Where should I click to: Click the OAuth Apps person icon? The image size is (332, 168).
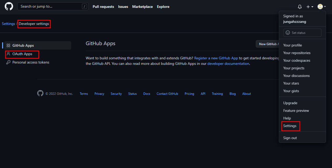tap(8, 54)
